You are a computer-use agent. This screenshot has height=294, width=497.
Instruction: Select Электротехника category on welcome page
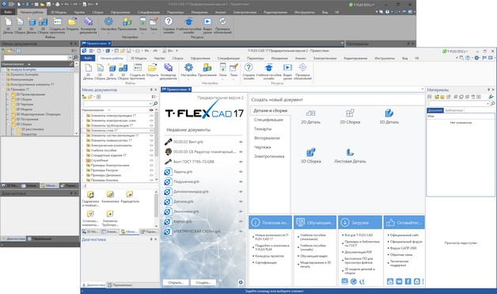(269, 156)
